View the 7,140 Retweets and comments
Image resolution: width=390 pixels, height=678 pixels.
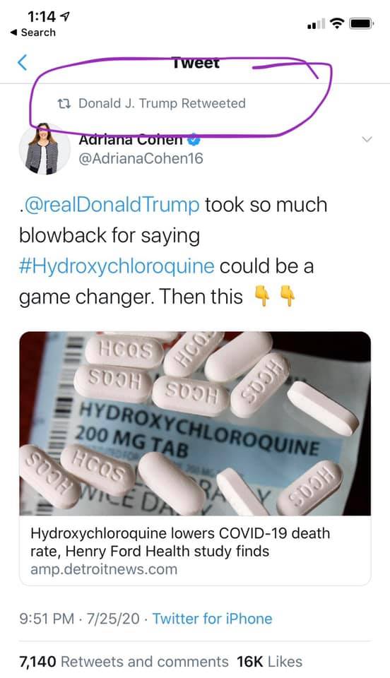point(124,662)
